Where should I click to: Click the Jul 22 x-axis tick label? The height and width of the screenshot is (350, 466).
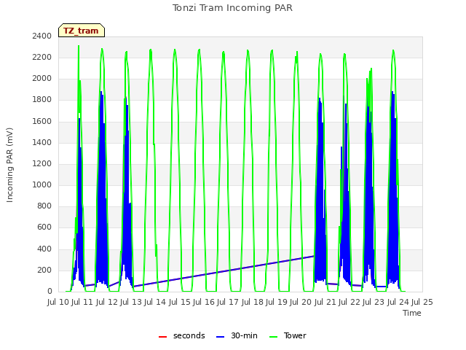(x=349, y=303)
